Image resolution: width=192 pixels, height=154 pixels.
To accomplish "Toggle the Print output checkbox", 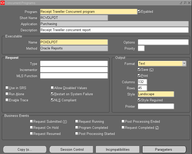I will [x=139, y=75].
